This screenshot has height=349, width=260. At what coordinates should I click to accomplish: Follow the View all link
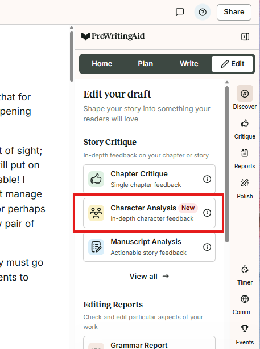click(x=149, y=277)
